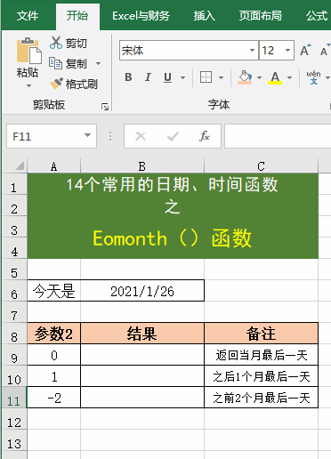Click the 格式刷 label button
The width and height of the screenshot is (331, 459).
pyautogui.click(x=82, y=84)
